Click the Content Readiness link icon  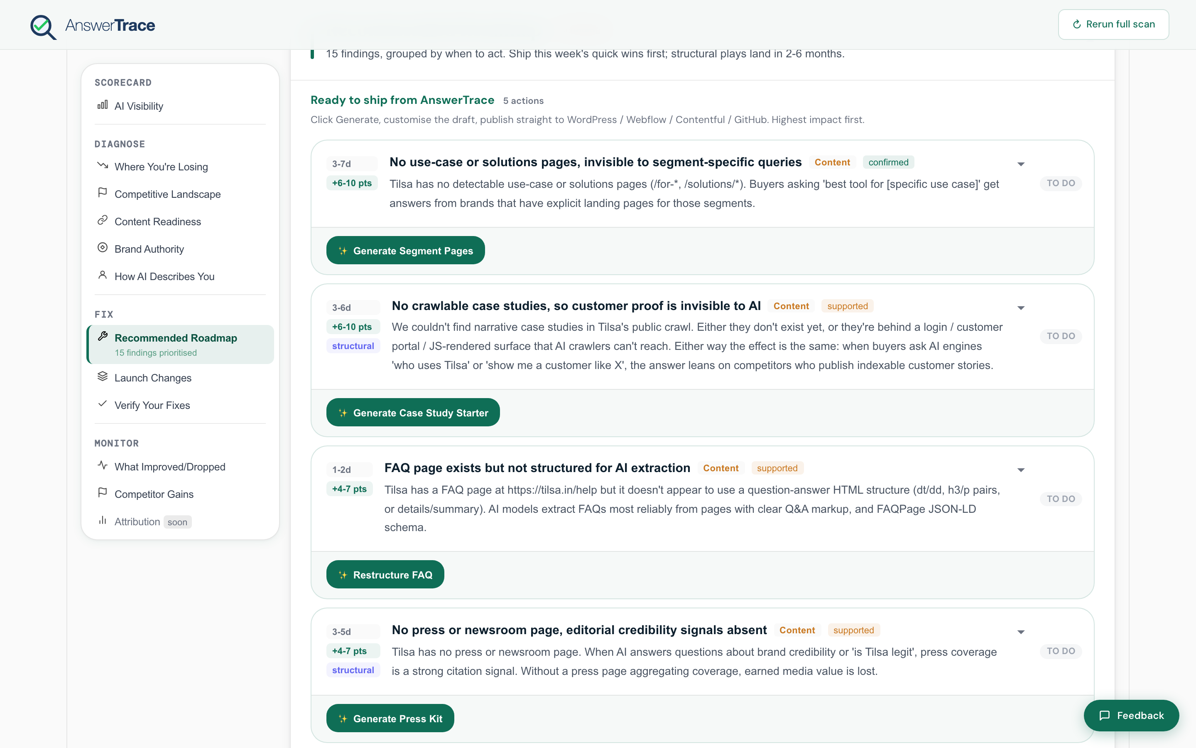[x=102, y=220]
